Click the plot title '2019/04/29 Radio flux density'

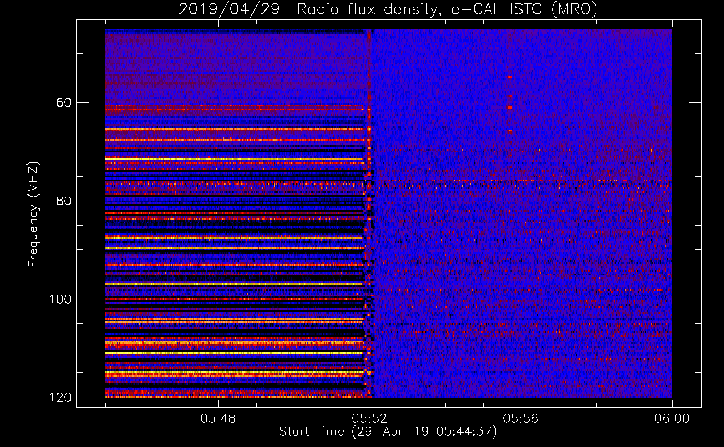click(388, 9)
